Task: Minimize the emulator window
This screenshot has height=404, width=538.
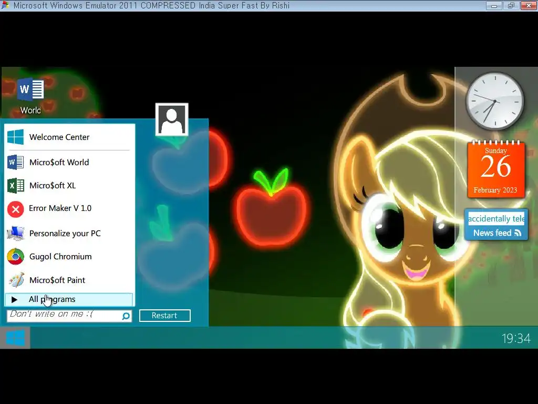Action: point(494,5)
